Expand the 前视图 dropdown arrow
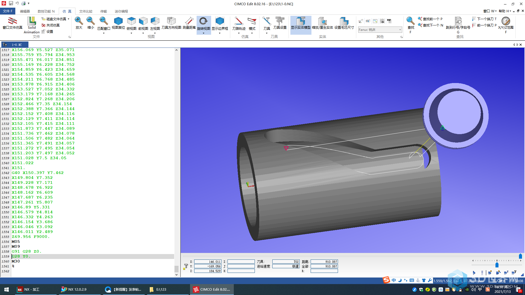 tap(143, 33)
